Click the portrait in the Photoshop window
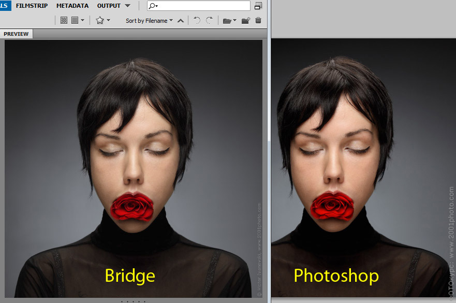This screenshot has width=456, height=303. 363,168
